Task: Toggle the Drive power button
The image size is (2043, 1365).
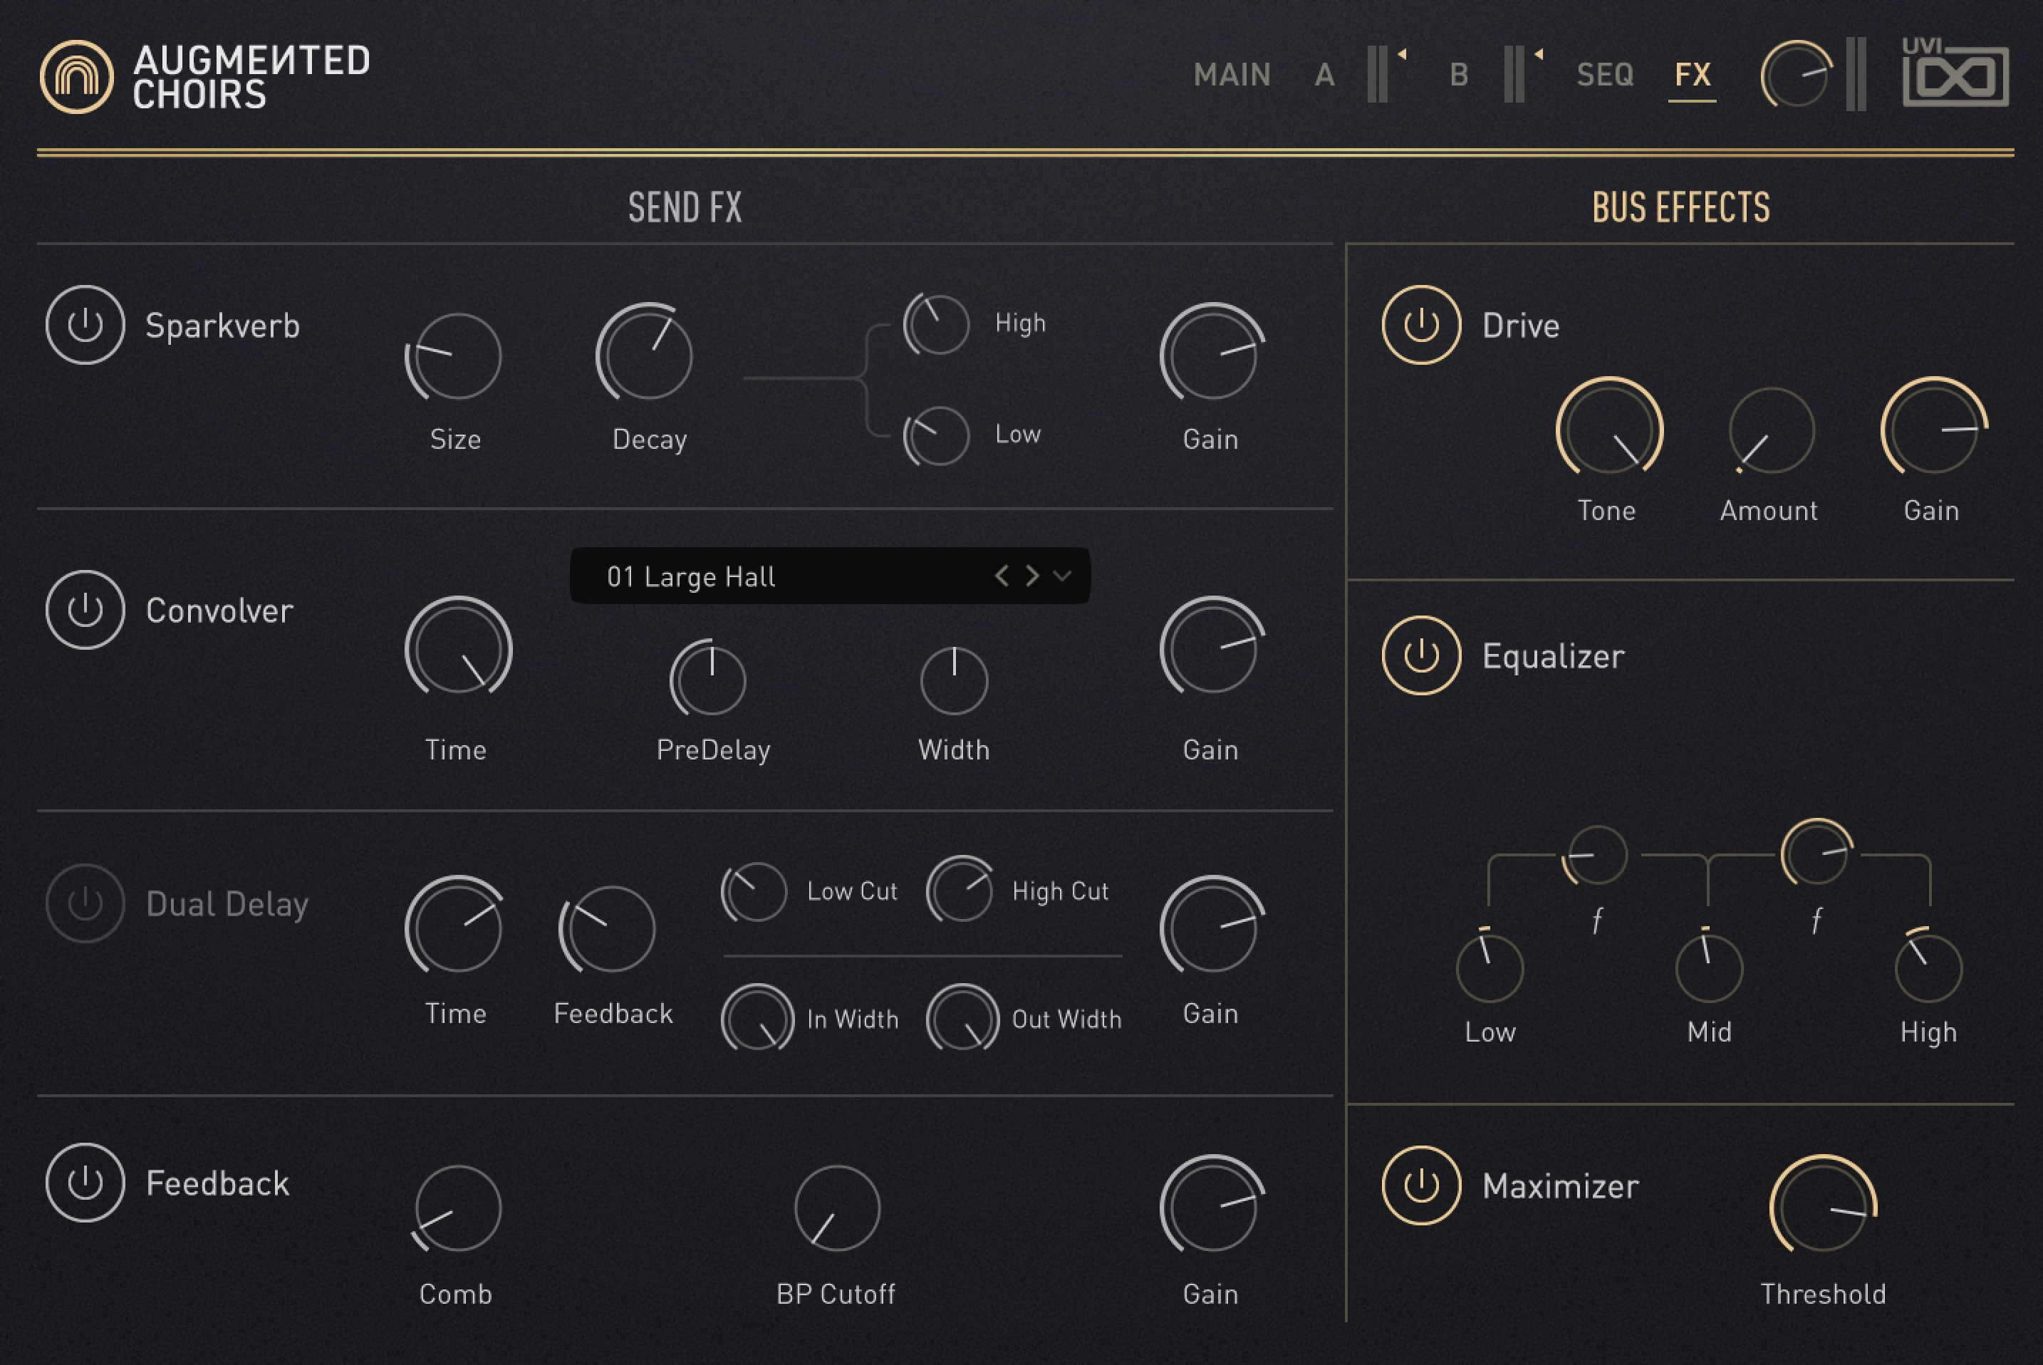Action: [x=1420, y=325]
